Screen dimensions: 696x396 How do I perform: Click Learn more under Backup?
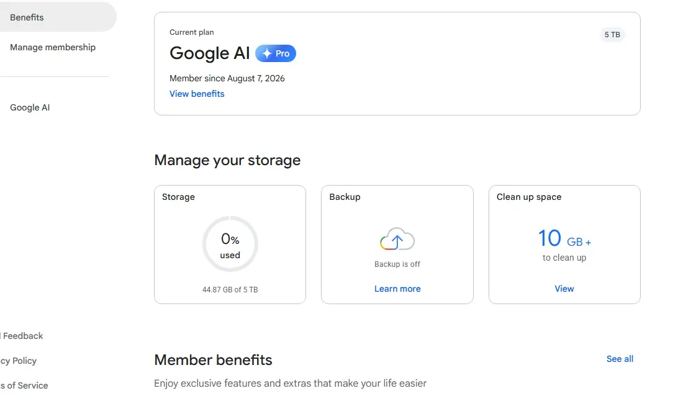(397, 289)
